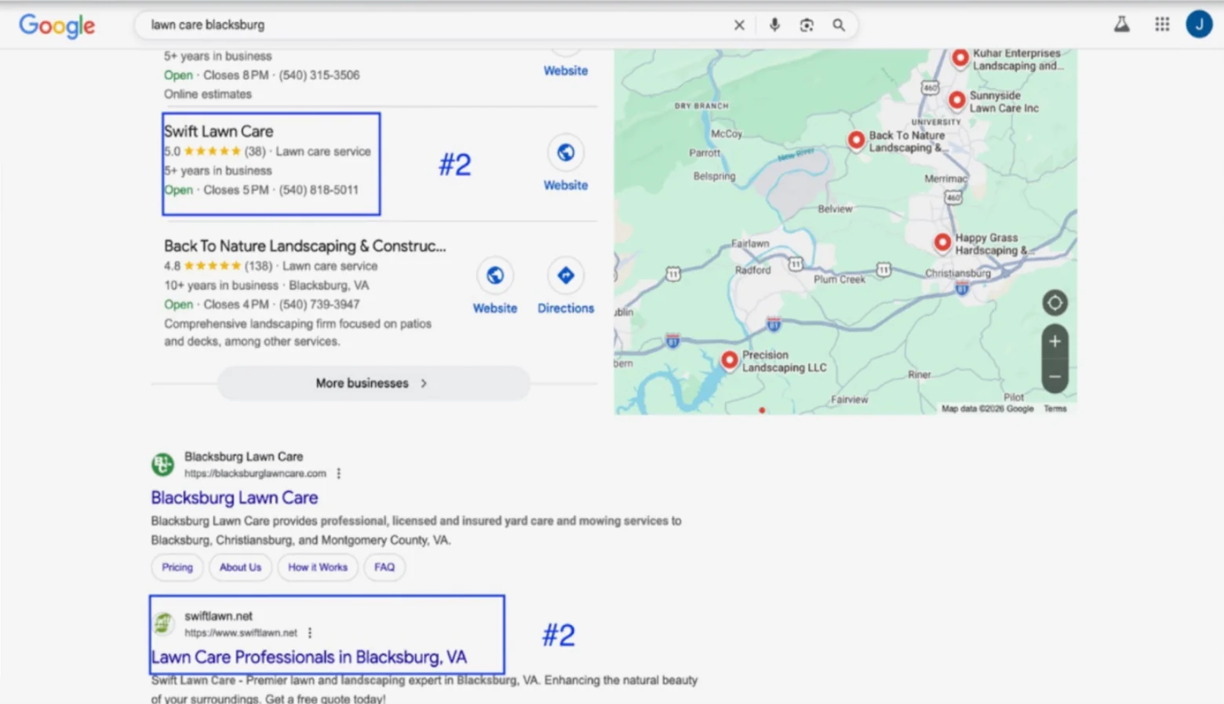The width and height of the screenshot is (1224, 704).
Task: Open the About Us sitelink chip
Action: click(x=240, y=567)
